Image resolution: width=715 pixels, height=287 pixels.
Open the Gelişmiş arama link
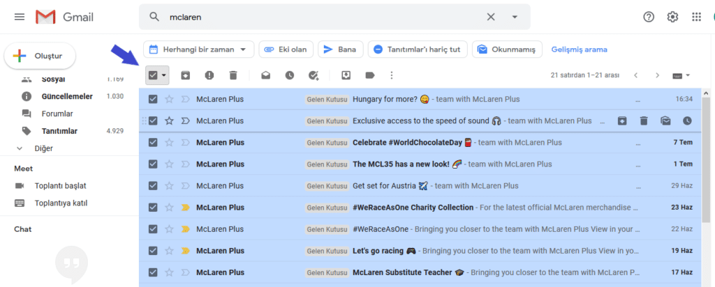click(579, 49)
